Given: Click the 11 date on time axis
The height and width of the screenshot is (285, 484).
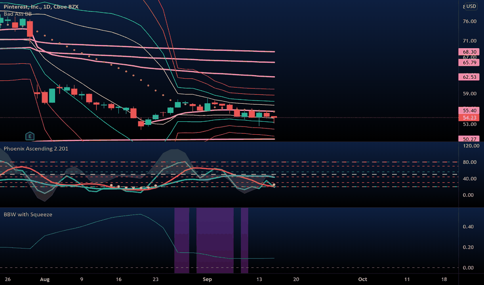Looking at the screenshot, I should point(407,279).
